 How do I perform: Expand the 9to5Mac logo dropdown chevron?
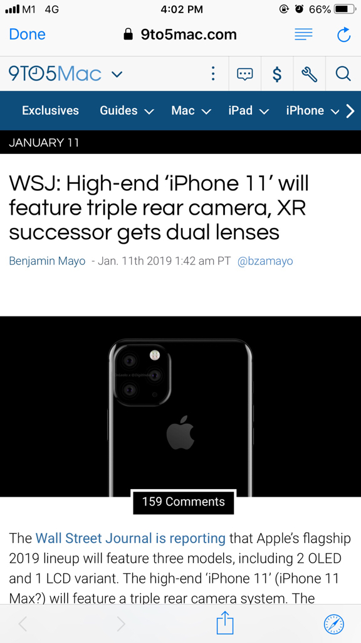117,74
